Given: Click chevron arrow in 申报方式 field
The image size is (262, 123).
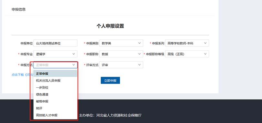Looking at the screenshot, I should pos(73,65).
